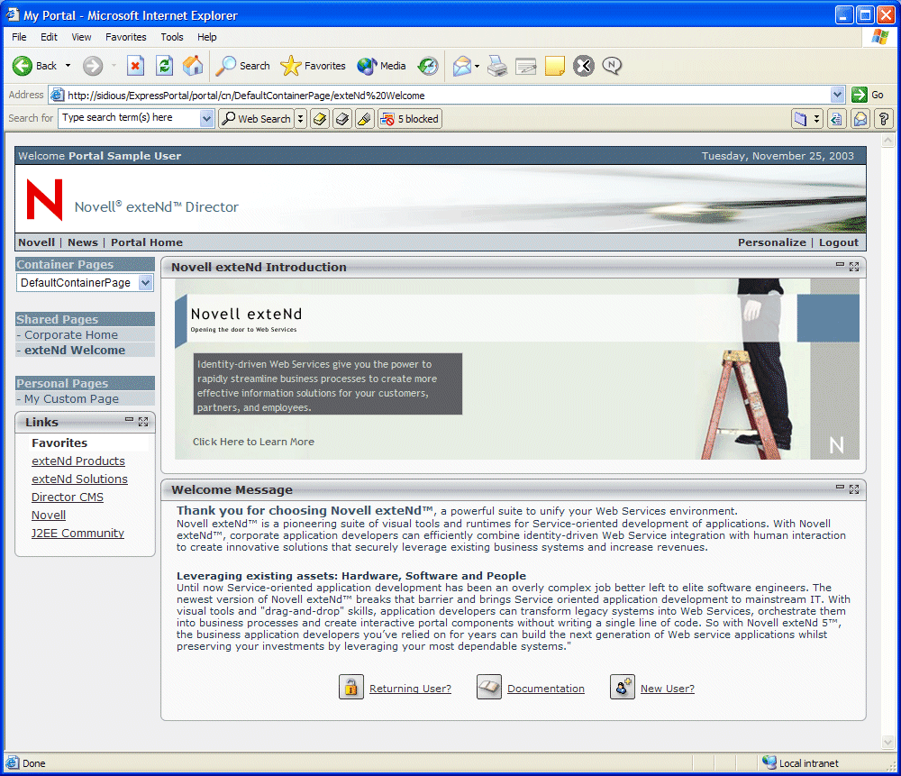Open the Mail button dropdown arrow
The width and height of the screenshot is (901, 776).
pos(477,66)
